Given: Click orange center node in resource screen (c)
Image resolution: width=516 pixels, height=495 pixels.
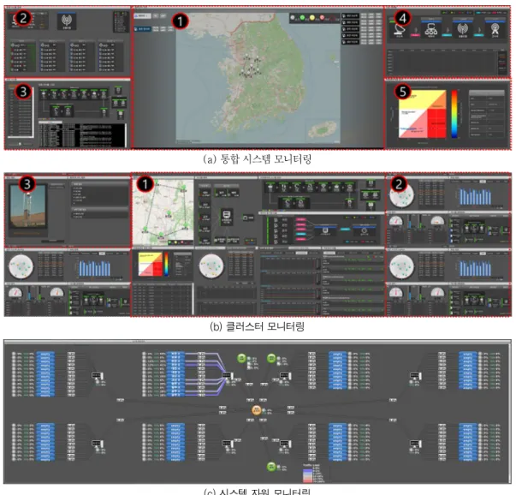Looking at the screenshot, I should click(x=257, y=410).
